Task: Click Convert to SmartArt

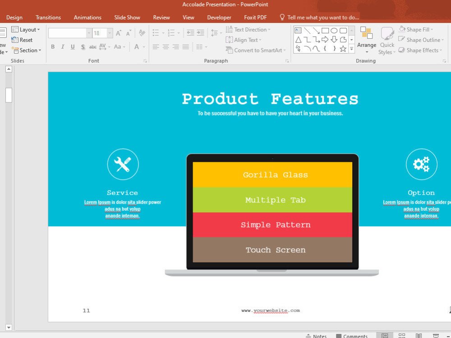Action: point(256,50)
